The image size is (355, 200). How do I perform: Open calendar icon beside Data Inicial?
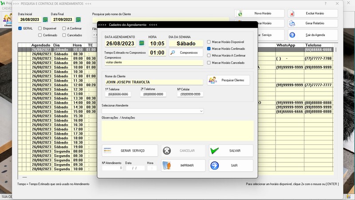point(45,20)
